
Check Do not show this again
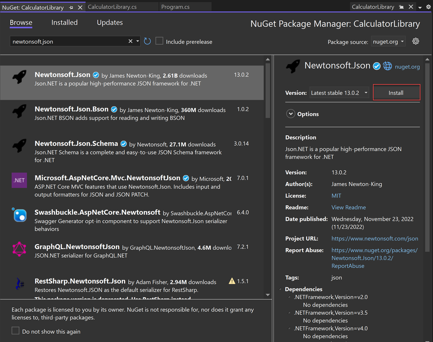point(15,331)
